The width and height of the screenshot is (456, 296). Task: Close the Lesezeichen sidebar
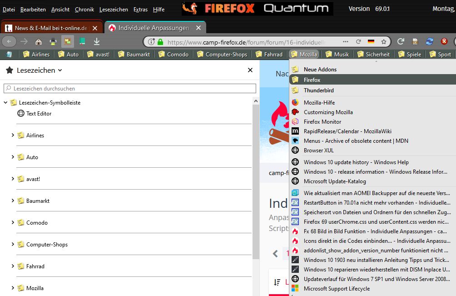250,70
